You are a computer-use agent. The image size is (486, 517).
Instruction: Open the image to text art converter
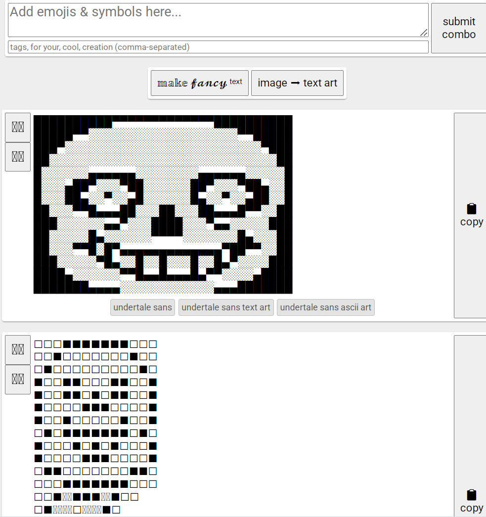point(297,83)
